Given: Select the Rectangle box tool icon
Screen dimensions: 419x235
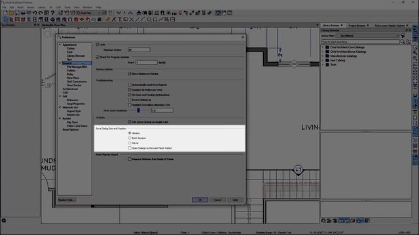Looking at the screenshot, I should click(155, 19).
